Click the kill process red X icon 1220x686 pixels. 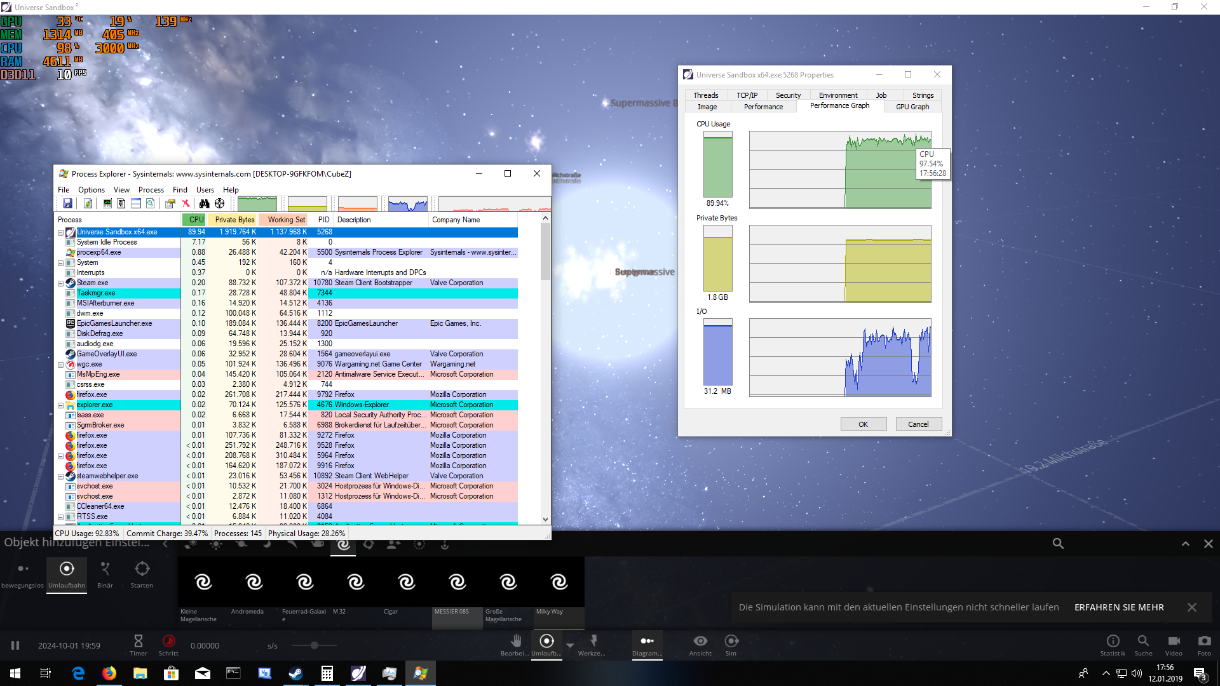186,203
